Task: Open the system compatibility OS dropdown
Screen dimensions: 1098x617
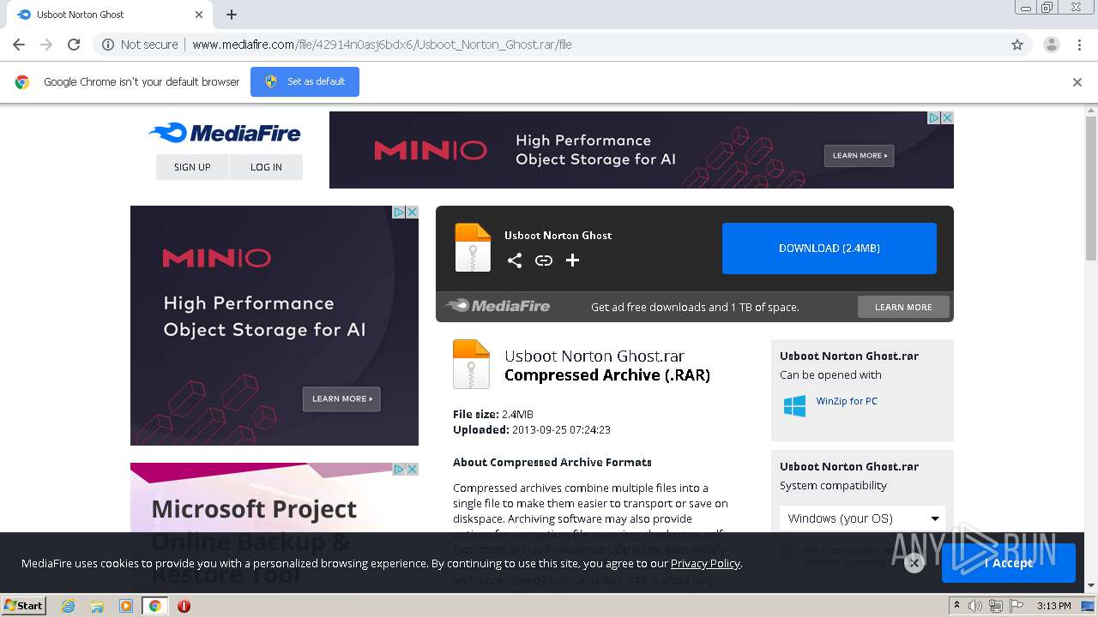Action: [862, 518]
